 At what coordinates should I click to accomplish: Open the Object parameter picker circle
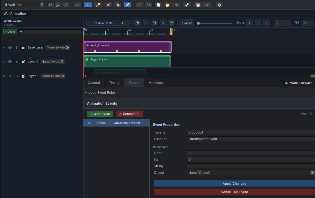(312, 173)
